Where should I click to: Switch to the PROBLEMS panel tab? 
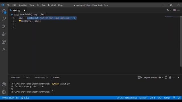click(15, 77)
